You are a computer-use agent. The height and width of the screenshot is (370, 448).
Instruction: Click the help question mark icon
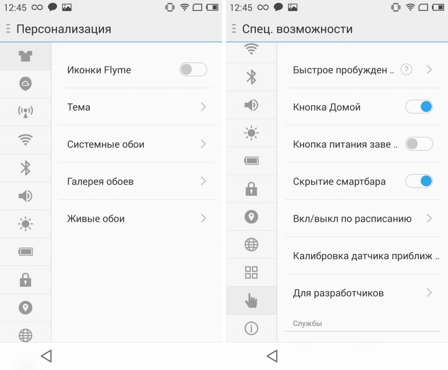coord(406,70)
